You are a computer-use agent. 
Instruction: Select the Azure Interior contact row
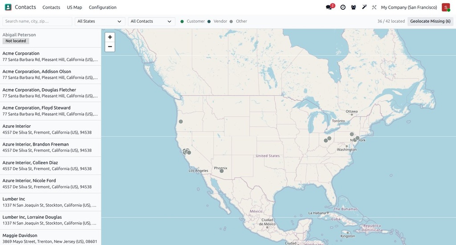[x=50, y=129]
